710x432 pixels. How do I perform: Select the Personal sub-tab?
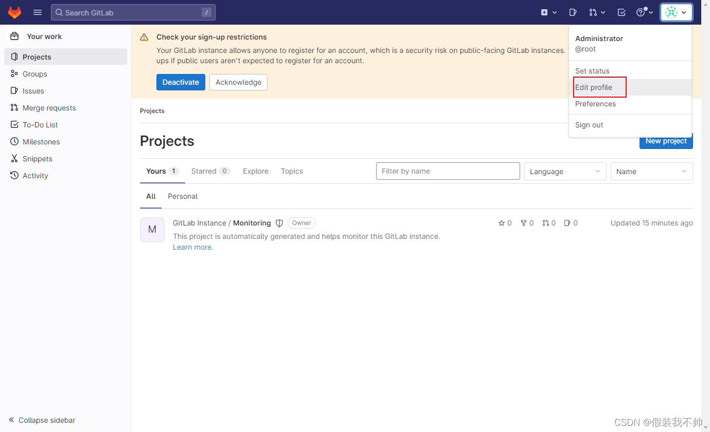pos(183,196)
